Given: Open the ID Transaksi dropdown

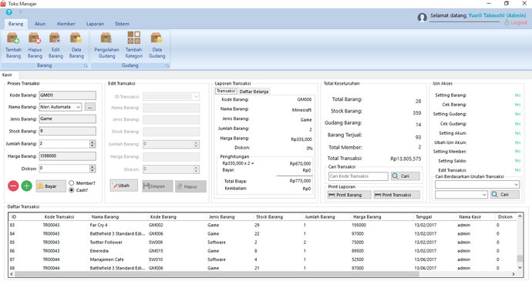Looking at the screenshot, I should pos(196,97).
